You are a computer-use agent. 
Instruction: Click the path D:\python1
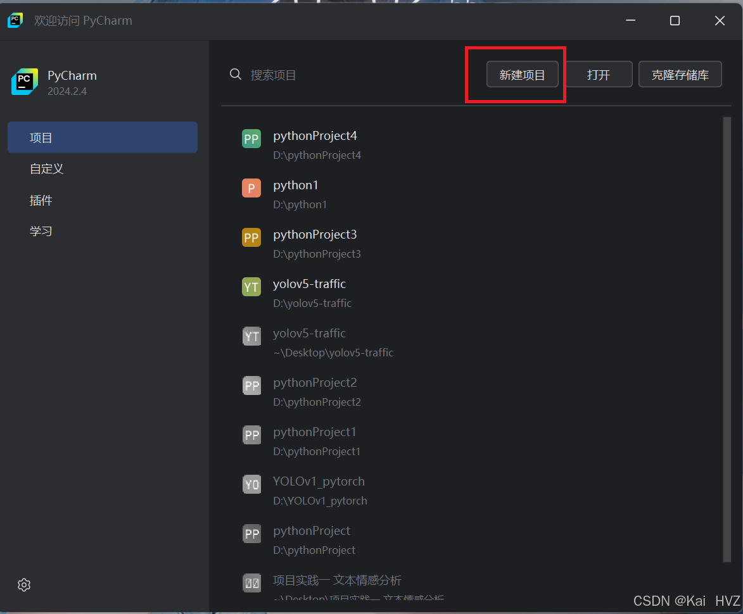(x=300, y=204)
